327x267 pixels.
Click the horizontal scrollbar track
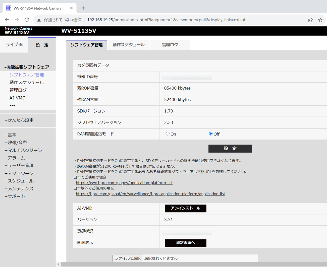tap(194, 264)
